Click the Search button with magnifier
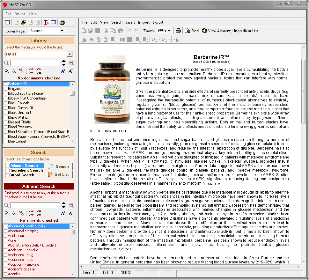This screenshot has height=280, width=309. (x=60, y=166)
